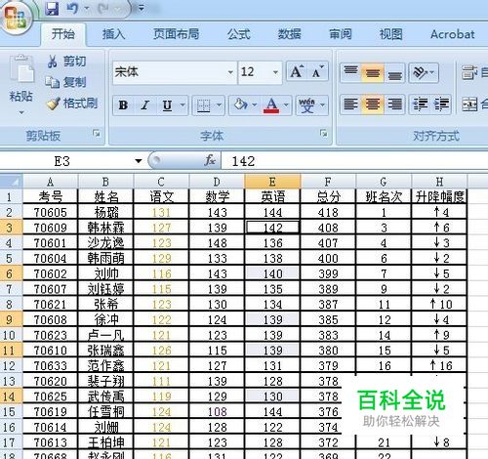Select column E header
This screenshot has width=488, height=459.
(272, 182)
